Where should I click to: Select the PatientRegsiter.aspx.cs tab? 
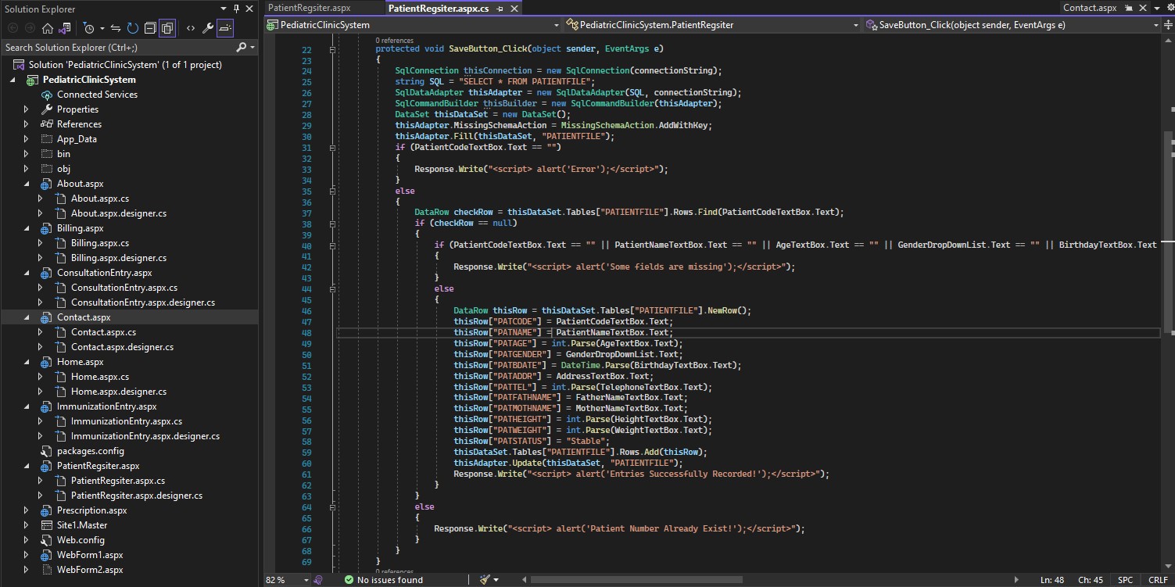click(x=438, y=8)
